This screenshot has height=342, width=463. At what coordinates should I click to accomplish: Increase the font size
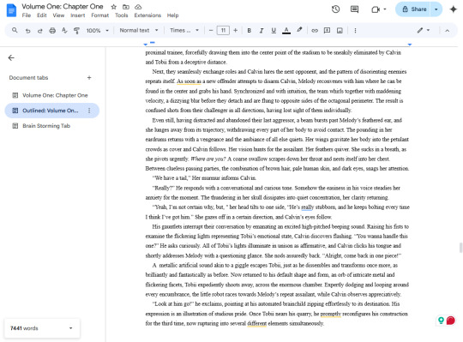235,30
